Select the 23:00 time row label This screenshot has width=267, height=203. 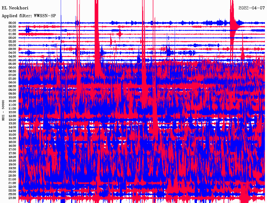coord(12,194)
